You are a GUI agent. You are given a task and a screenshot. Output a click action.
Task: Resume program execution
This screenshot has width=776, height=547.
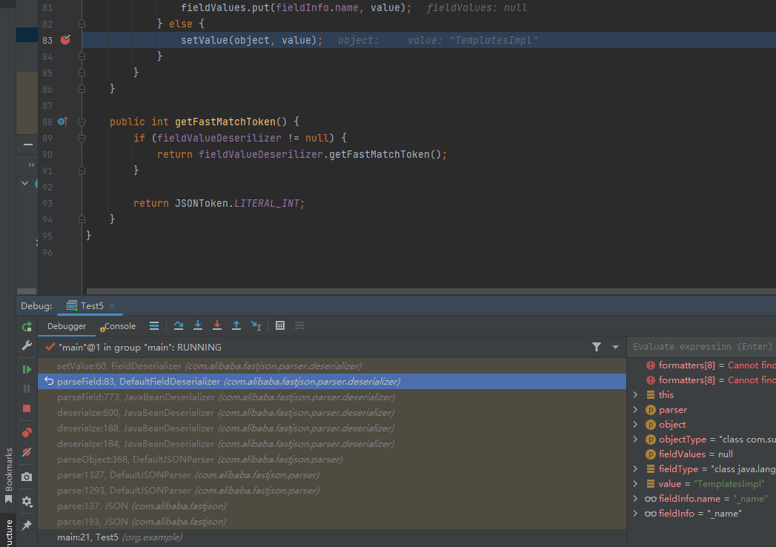click(27, 369)
